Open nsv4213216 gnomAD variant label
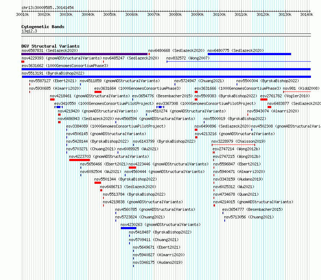321x280 pixels. pos(235,134)
